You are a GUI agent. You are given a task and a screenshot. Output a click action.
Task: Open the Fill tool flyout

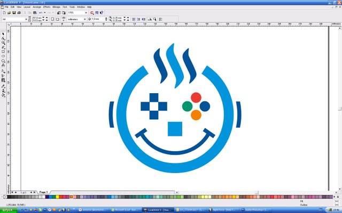click(x=3, y=95)
